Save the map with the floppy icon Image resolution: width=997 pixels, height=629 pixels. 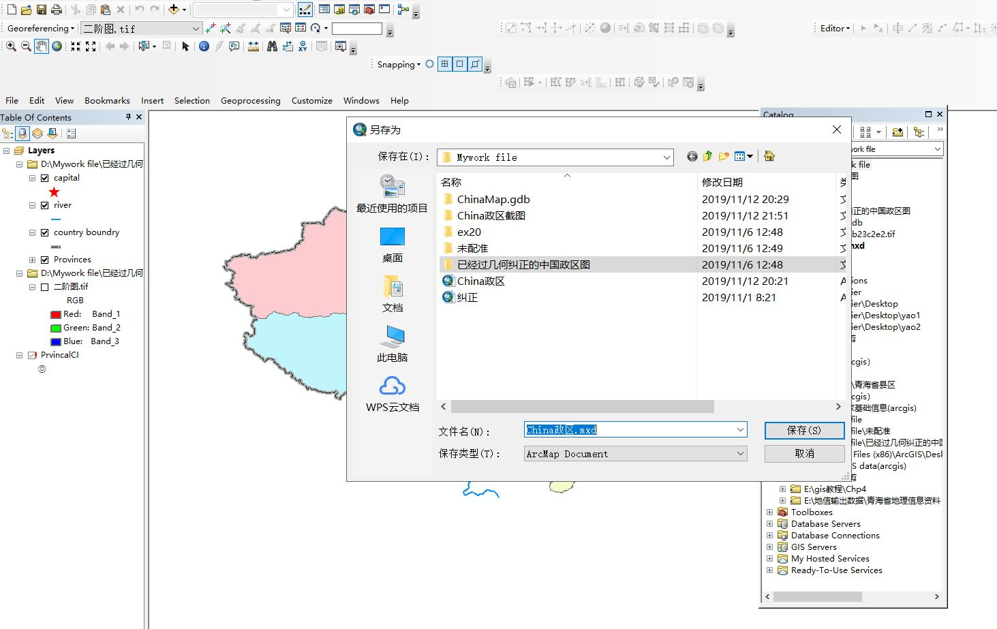(42, 10)
